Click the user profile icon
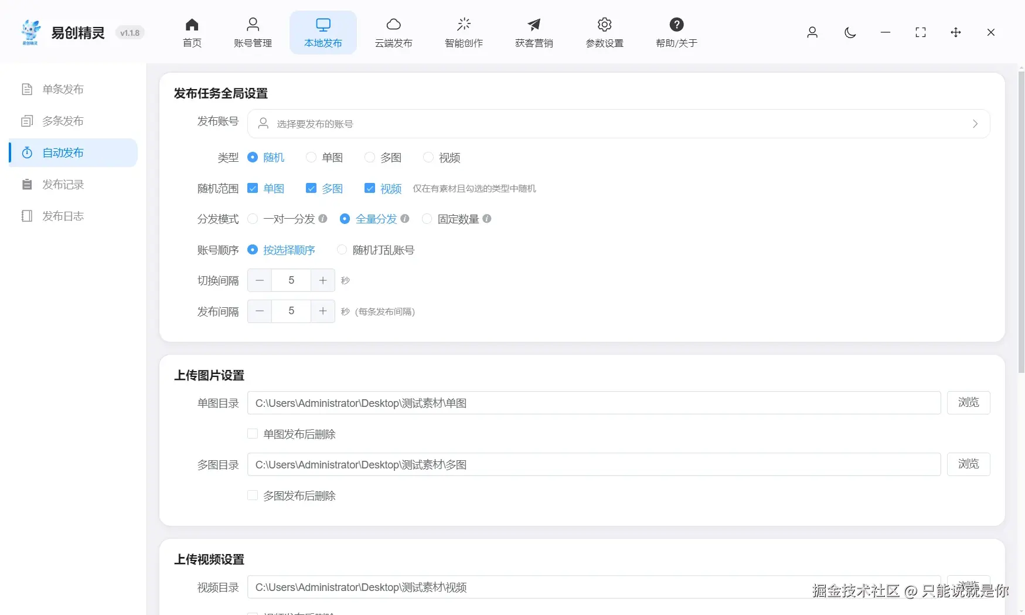Image resolution: width=1025 pixels, height=615 pixels. 812,32
